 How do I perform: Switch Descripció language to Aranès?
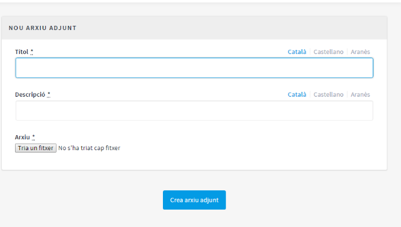(360, 94)
